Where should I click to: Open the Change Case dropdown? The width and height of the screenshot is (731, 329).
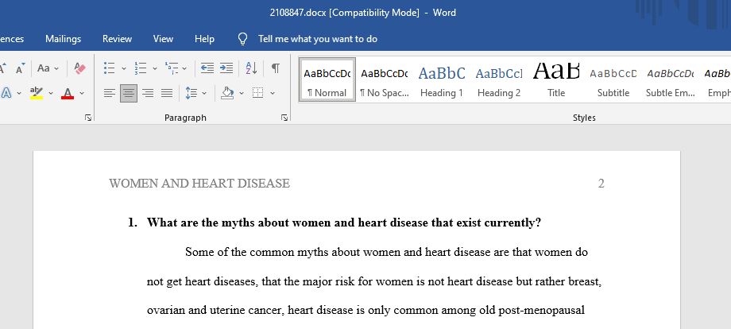(48, 68)
